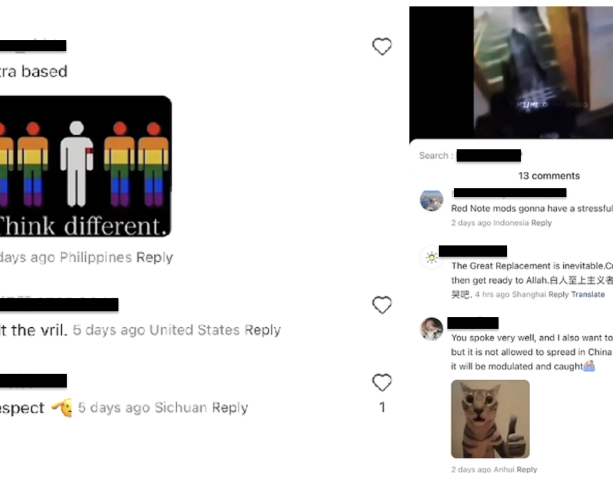613x480 pixels.
Task: Like the 'based' comment from Philippines
Action: (x=382, y=47)
